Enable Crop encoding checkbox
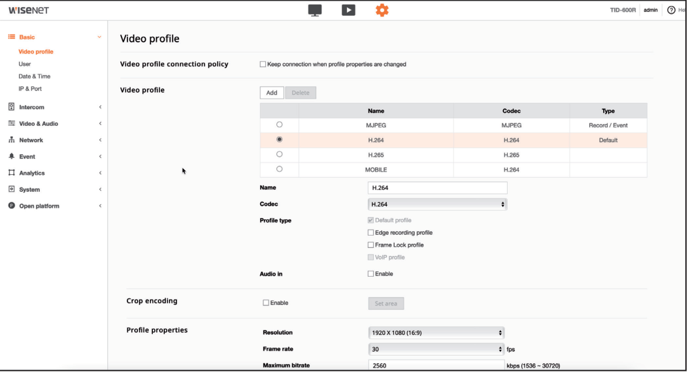The image size is (688, 372). (266, 303)
